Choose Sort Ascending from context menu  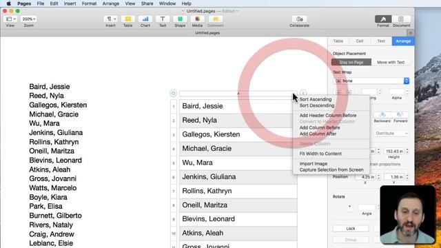[316, 99]
